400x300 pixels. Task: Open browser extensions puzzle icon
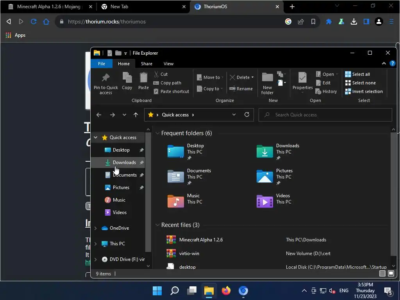tap(329, 22)
